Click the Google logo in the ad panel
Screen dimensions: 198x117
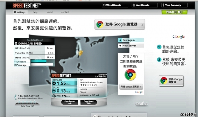coord(139,92)
